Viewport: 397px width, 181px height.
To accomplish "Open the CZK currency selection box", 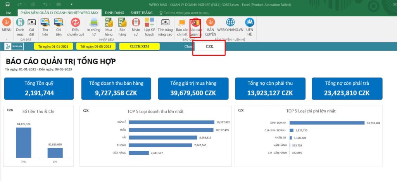I will [x=209, y=46].
